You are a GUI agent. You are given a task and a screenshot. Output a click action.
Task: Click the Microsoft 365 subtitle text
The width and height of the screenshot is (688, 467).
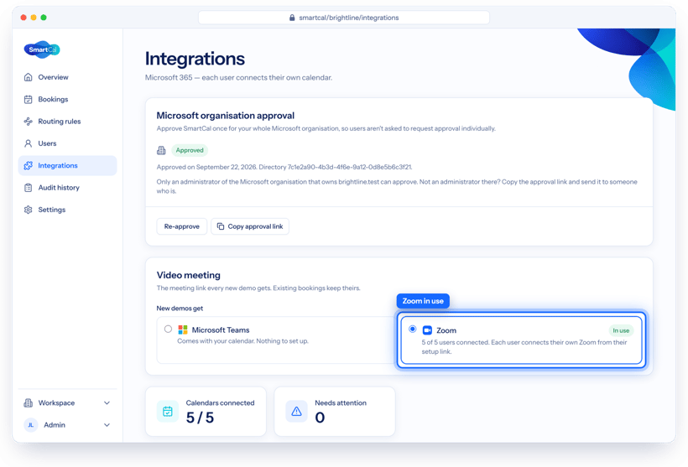[238, 78]
